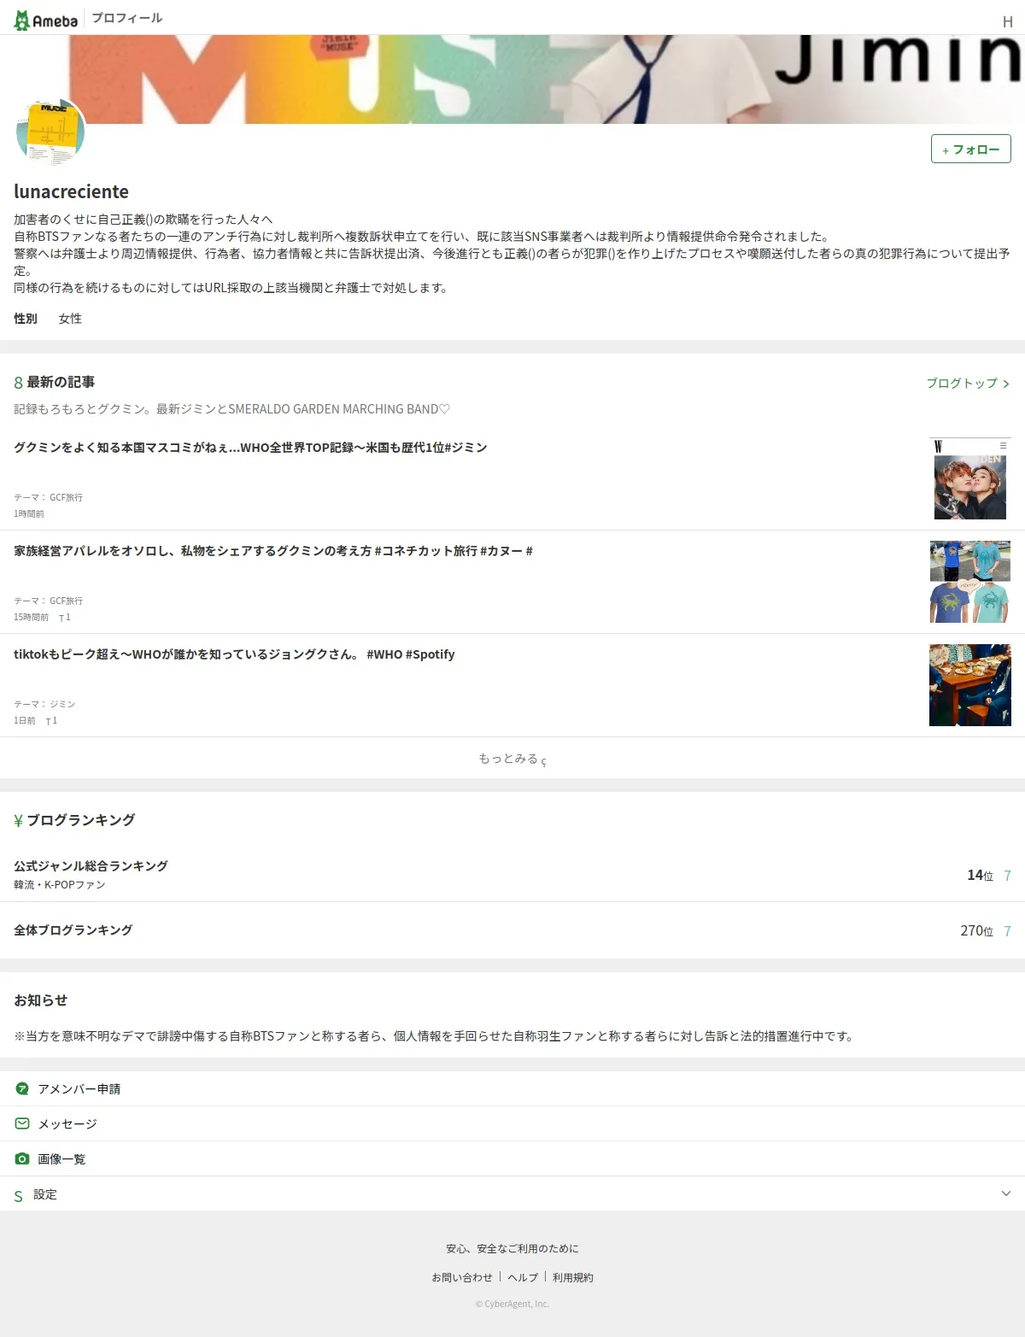Open ブログトップ link

click(962, 383)
